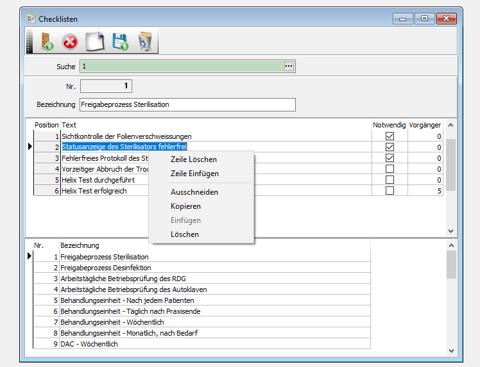Select Zeile Einfügen in context menu
Screen dimensions: 480x367
coord(194,174)
